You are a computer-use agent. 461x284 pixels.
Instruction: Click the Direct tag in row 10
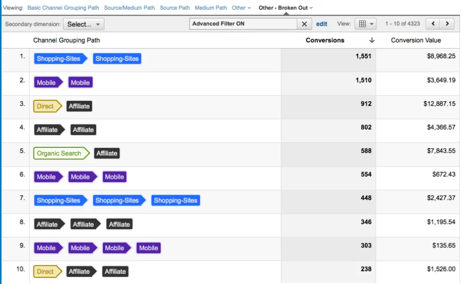coord(47,271)
